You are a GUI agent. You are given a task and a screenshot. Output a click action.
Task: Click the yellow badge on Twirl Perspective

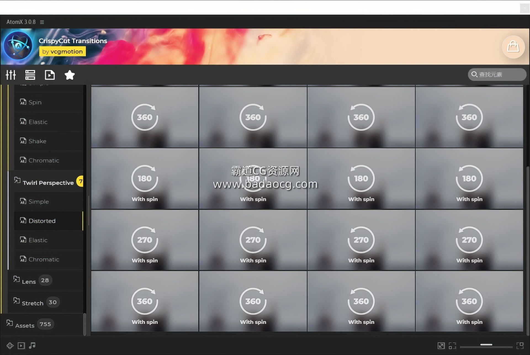pos(80,181)
